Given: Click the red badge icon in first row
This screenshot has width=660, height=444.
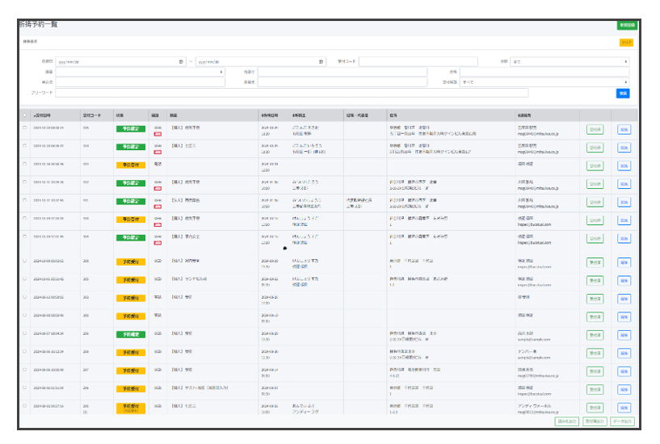Looking at the screenshot, I should tap(158, 131).
